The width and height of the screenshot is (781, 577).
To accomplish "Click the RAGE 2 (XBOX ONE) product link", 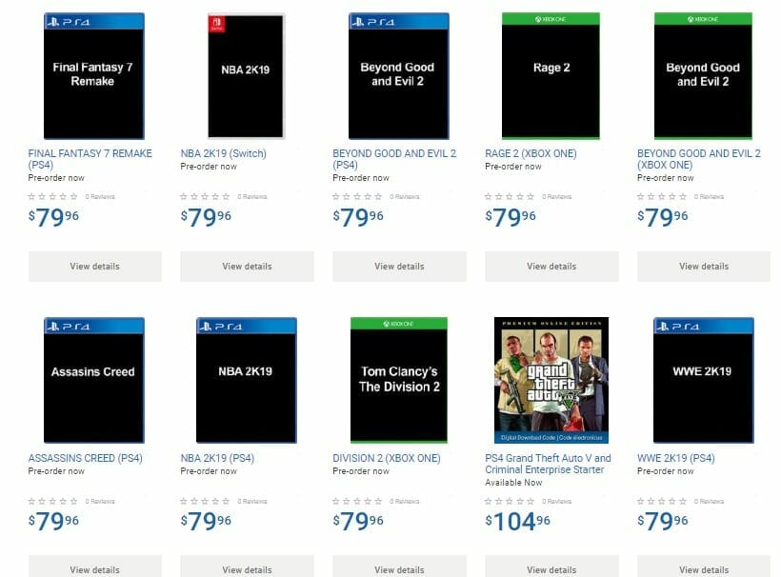I will click(531, 153).
